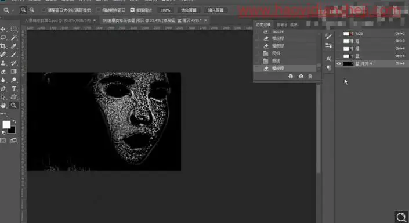
Task: Open the Character panel icon
Action: [x=328, y=59]
